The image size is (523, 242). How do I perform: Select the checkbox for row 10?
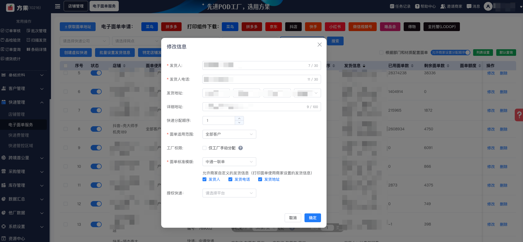coord(66,166)
